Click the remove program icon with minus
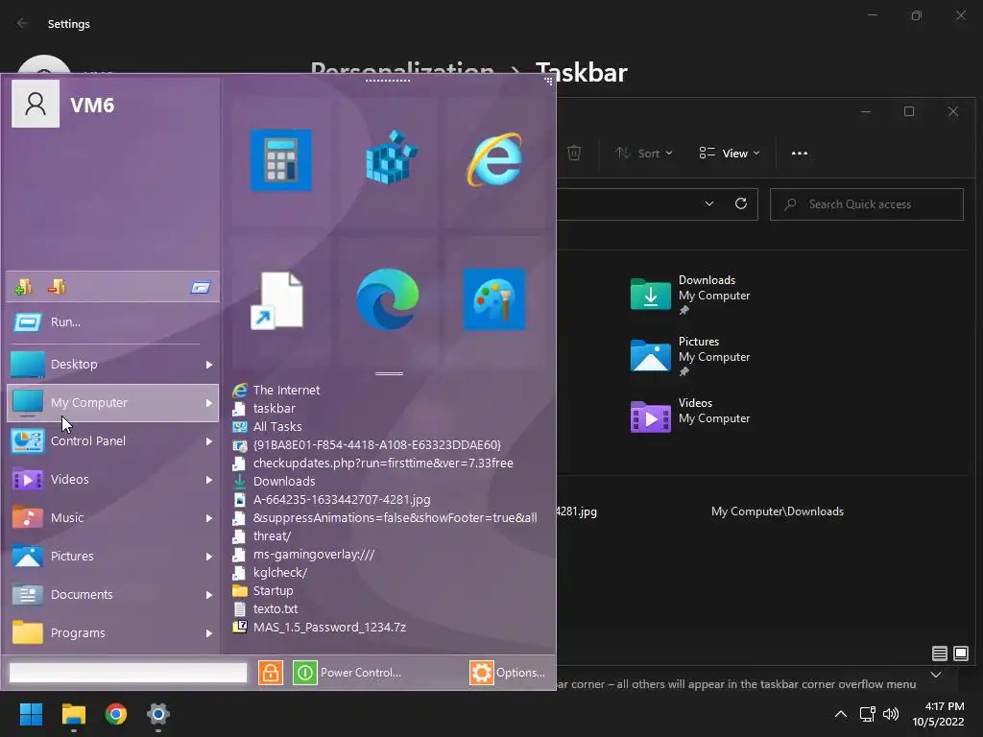The height and width of the screenshot is (737, 983). pyautogui.click(x=57, y=286)
